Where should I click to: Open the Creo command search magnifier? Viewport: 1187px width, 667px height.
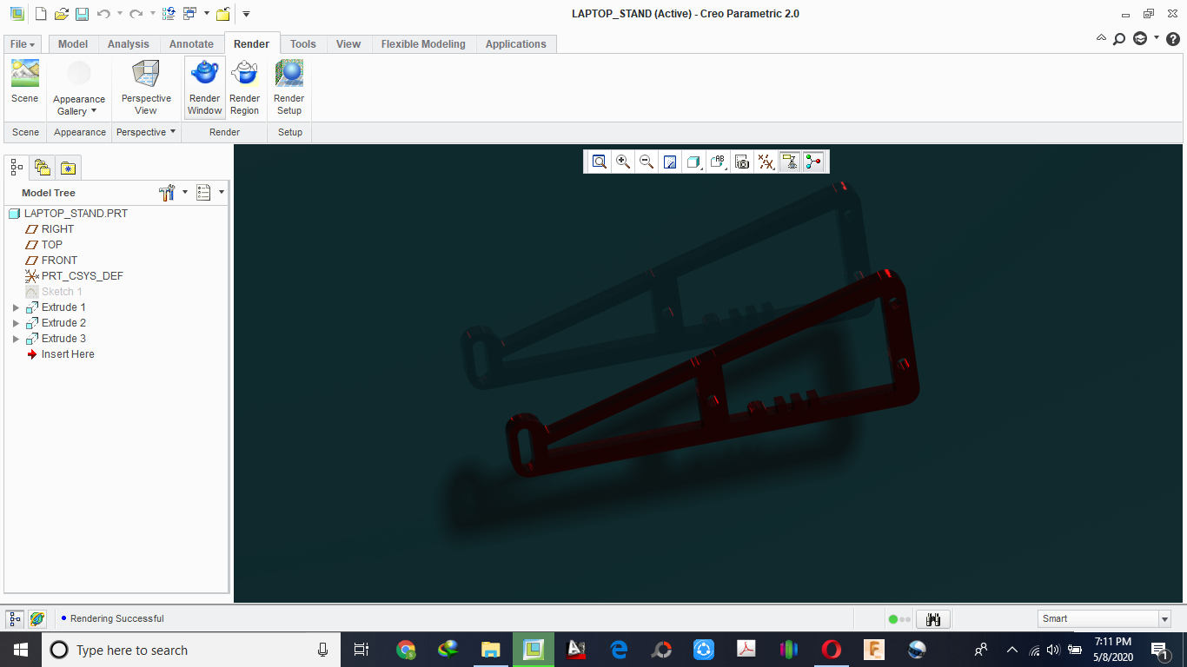(1120, 39)
